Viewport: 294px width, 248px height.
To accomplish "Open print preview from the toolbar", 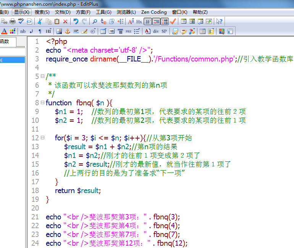I will coord(4,21).
